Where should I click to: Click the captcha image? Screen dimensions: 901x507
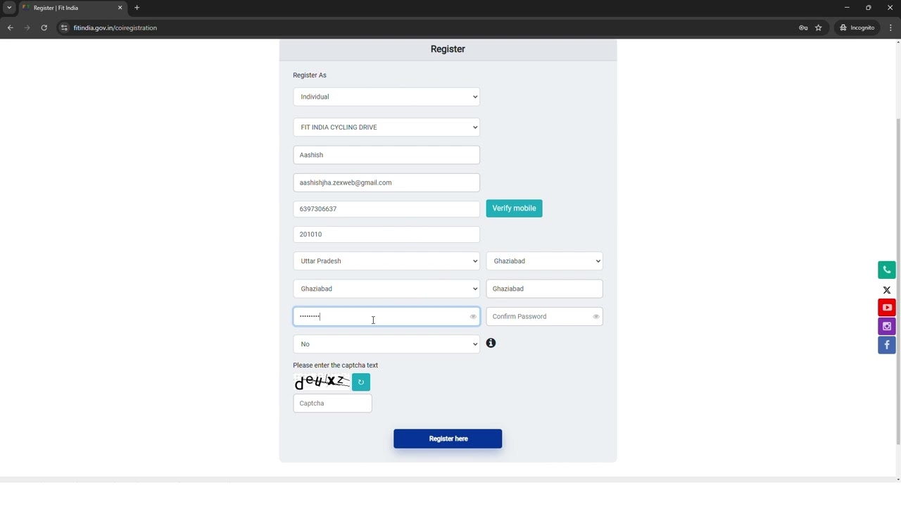pyautogui.click(x=322, y=382)
